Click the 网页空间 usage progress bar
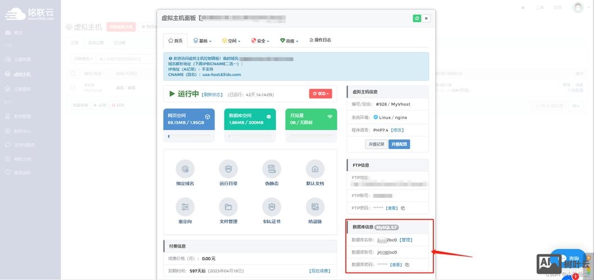The image size is (594, 280). [x=189, y=136]
